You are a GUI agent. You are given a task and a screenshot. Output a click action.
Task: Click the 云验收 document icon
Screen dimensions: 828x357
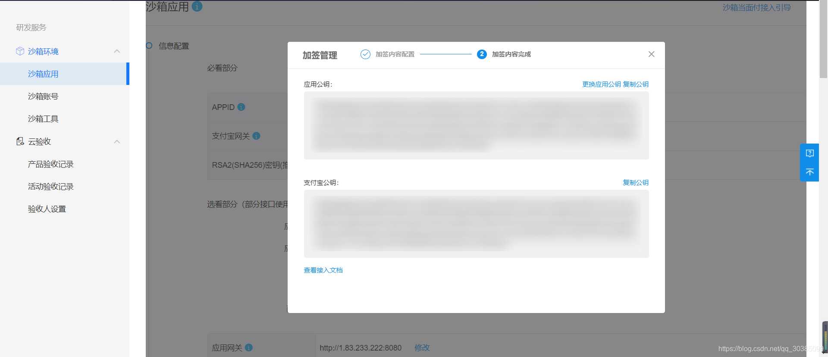pyautogui.click(x=20, y=141)
